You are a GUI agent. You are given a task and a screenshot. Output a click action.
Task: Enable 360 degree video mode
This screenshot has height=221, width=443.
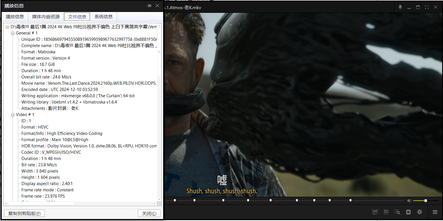(x=375, y=212)
